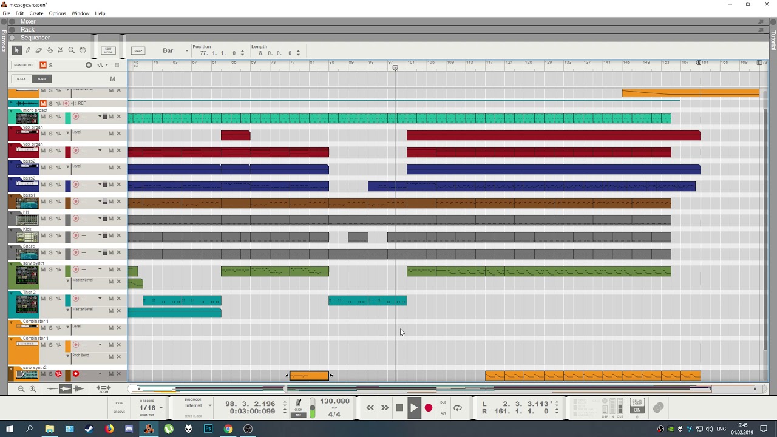Toggle record enable on saw synth2 track
The image size is (777, 437).
click(x=76, y=374)
